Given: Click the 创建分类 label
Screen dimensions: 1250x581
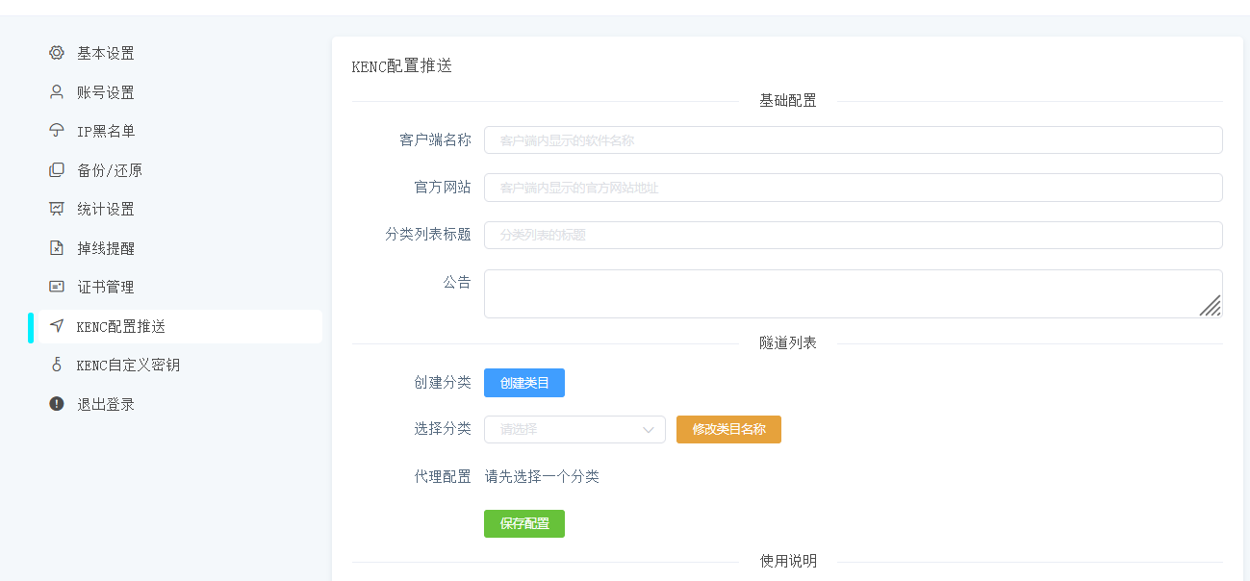Looking at the screenshot, I should (443, 383).
